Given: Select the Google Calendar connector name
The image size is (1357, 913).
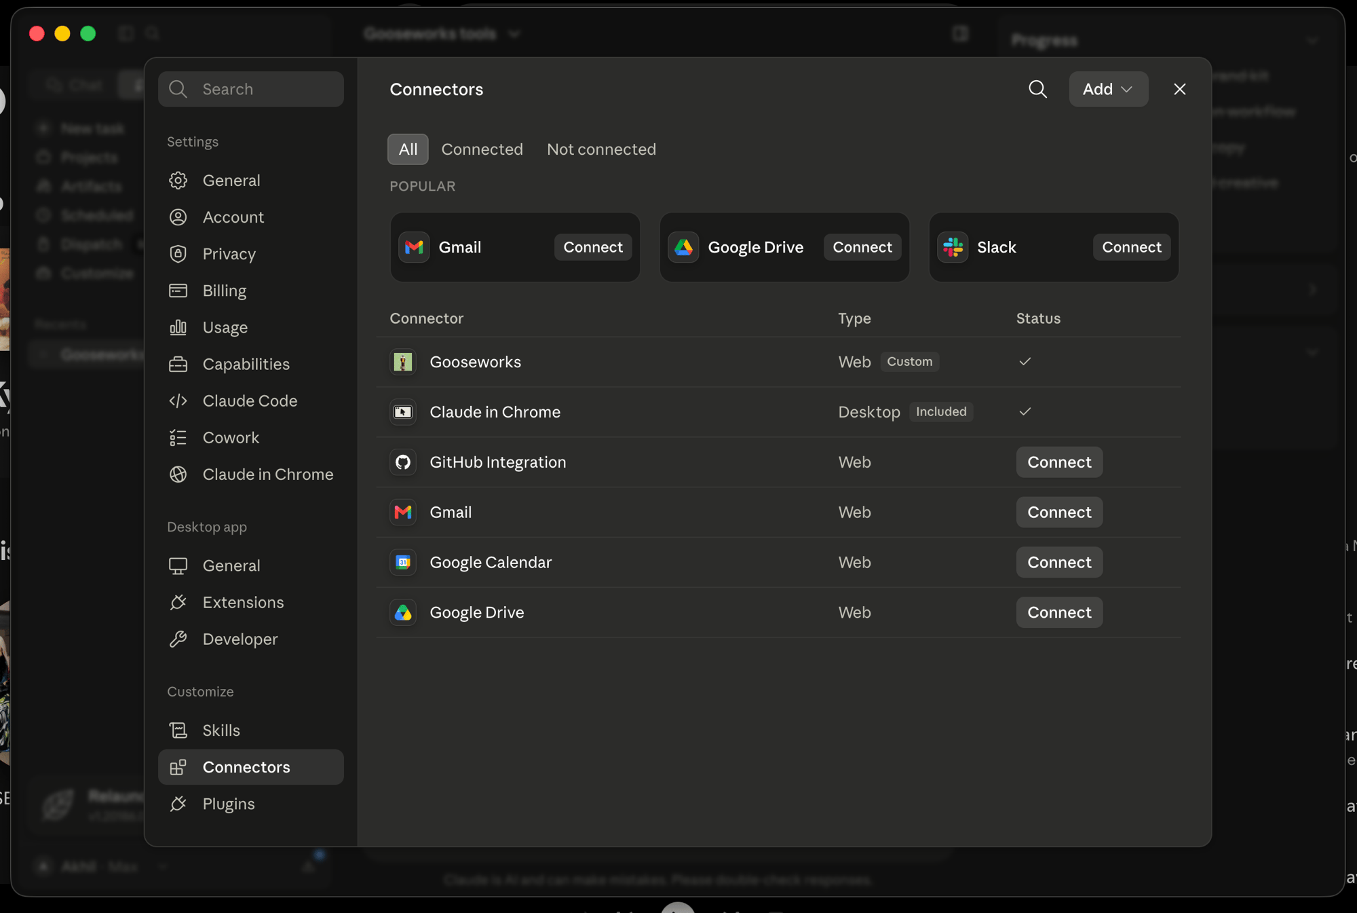Looking at the screenshot, I should pos(491,562).
